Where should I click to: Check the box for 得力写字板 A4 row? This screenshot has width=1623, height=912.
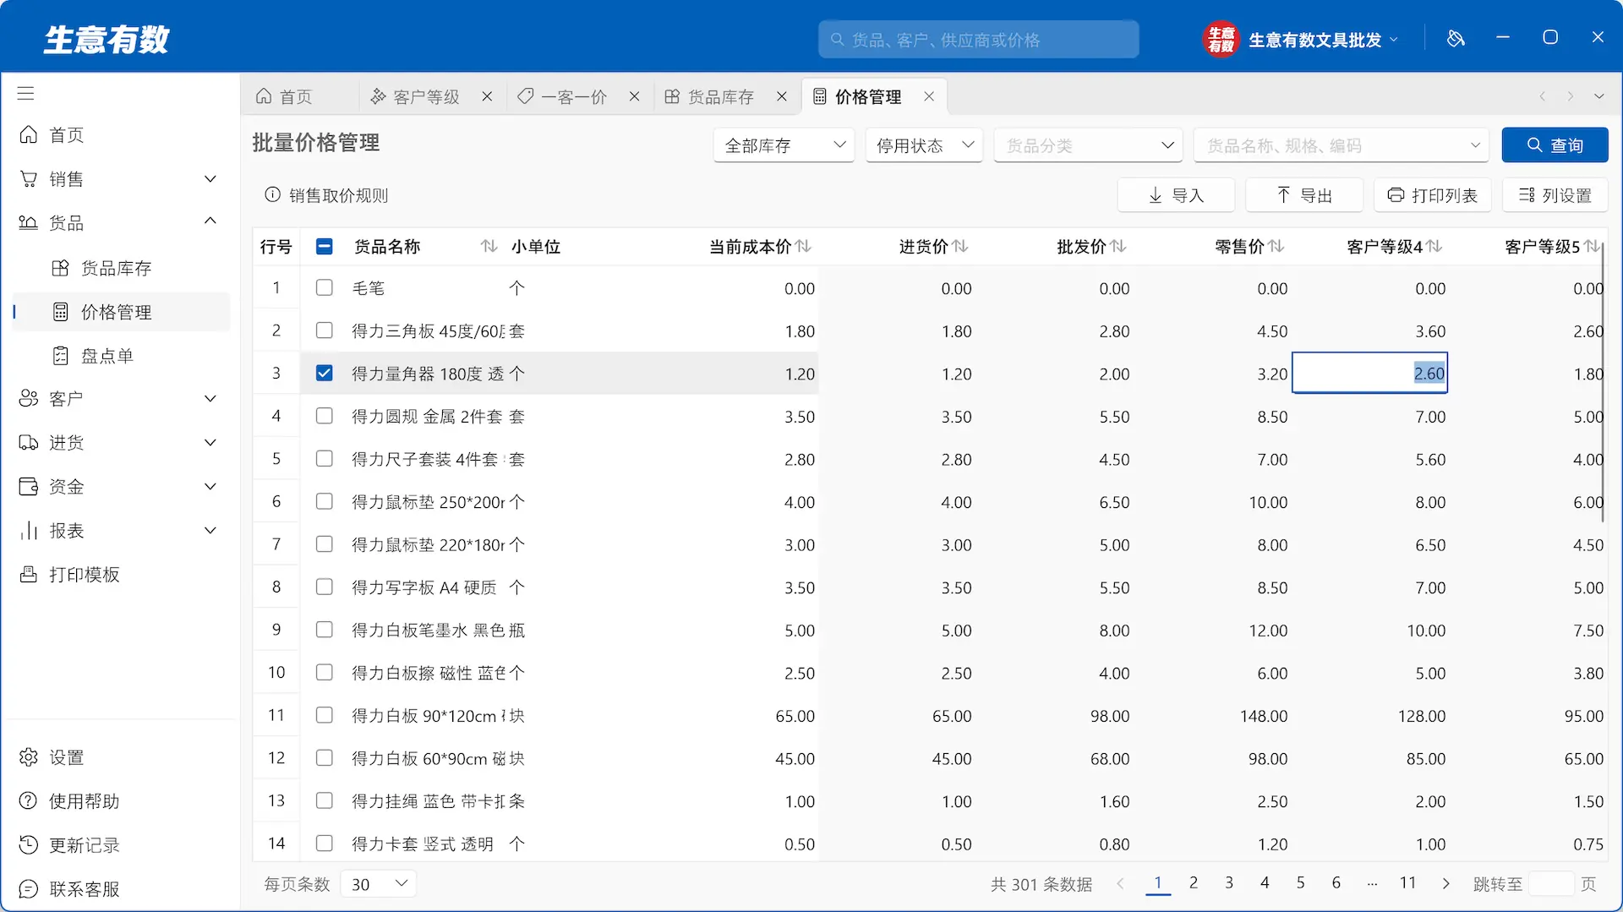(324, 587)
